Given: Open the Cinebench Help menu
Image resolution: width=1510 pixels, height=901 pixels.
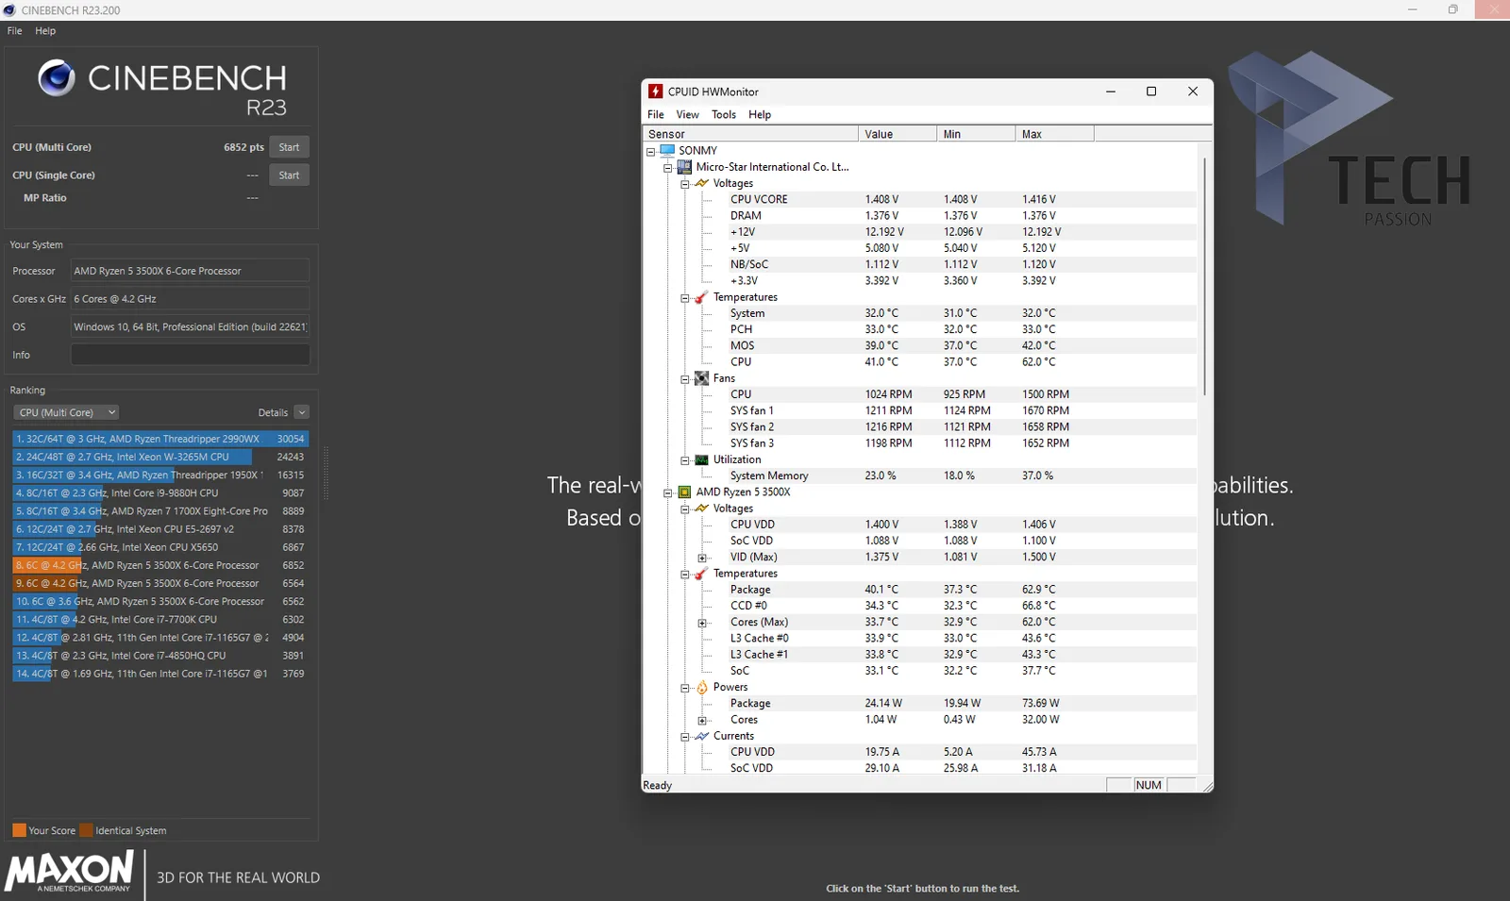Looking at the screenshot, I should coord(45,31).
